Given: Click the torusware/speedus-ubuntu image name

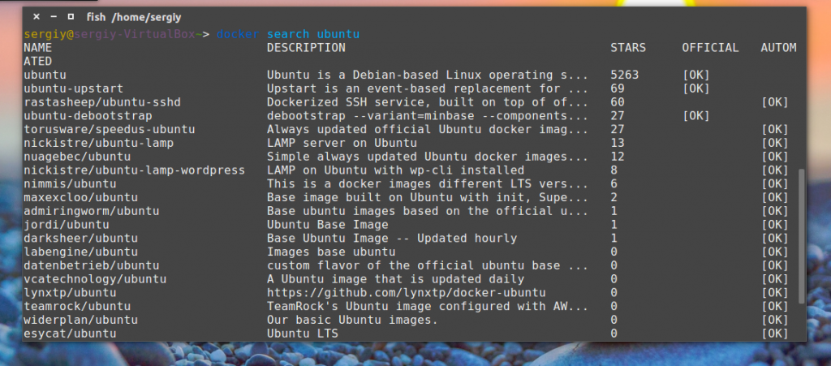Looking at the screenshot, I should point(105,129).
